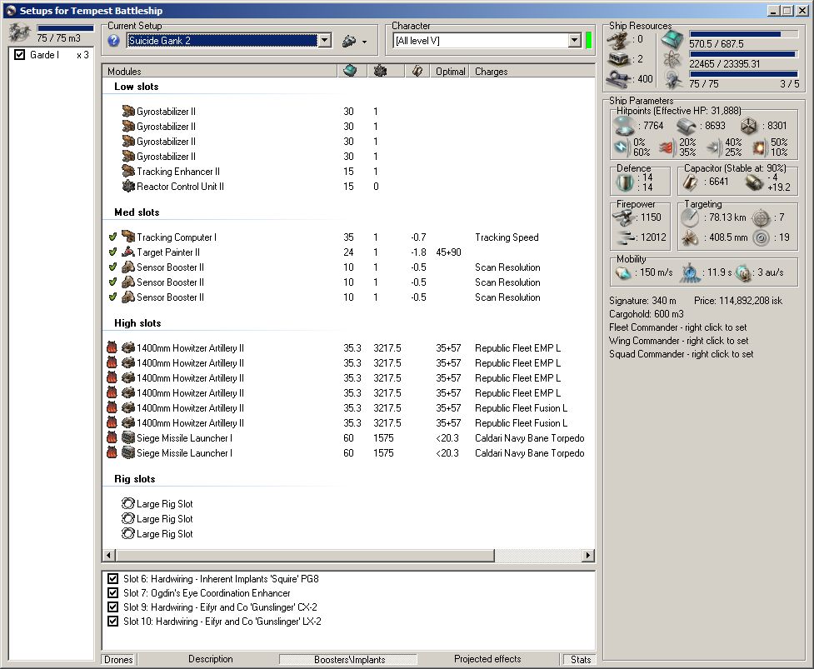Toggle Slot 9 Gunslinger CX-2 implant checkbox
This screenshot has width=814, height=669.
(112, 607)
